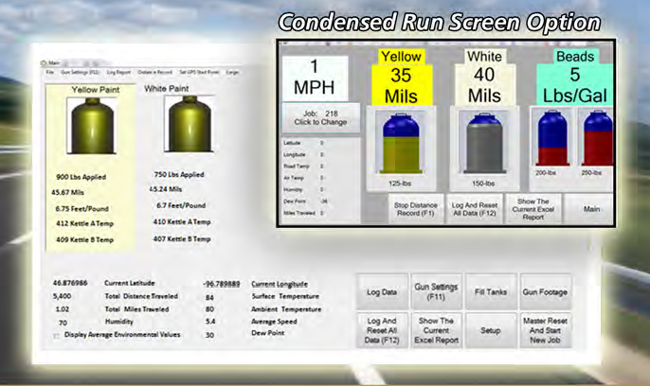Click the Current Longitude value -96.789889

pyautogui.click(x=222, y=284)
